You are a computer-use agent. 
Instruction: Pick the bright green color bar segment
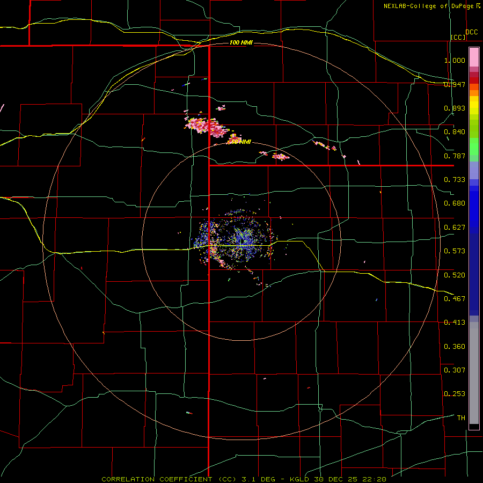[x=474, y=147]
